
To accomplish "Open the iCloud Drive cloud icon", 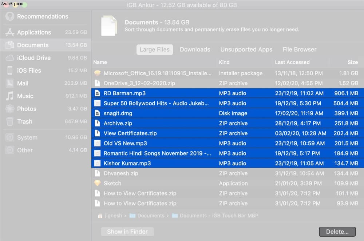I will tap(10, 58).
